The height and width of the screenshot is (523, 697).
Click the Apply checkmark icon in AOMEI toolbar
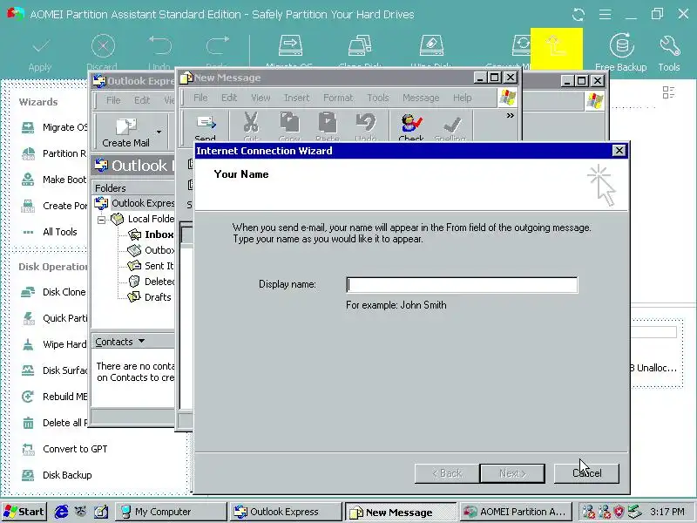coord(40,46)
